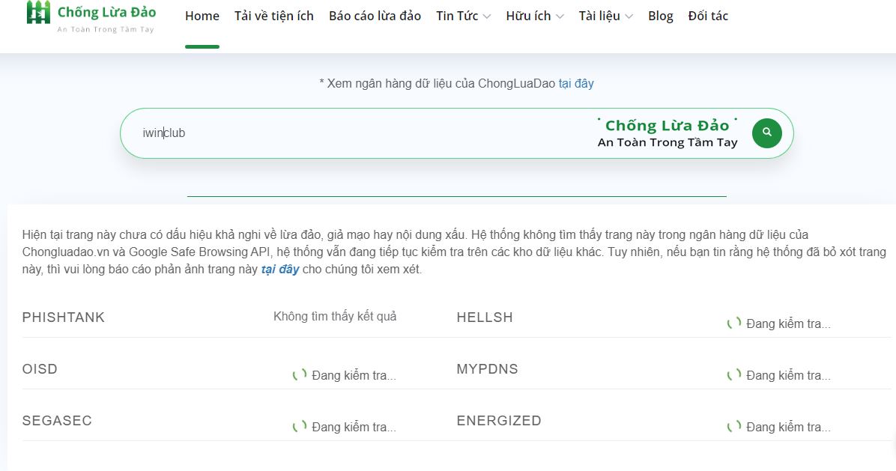
Task: Select the ENERGIZED source label
Action: pos(499,421)
